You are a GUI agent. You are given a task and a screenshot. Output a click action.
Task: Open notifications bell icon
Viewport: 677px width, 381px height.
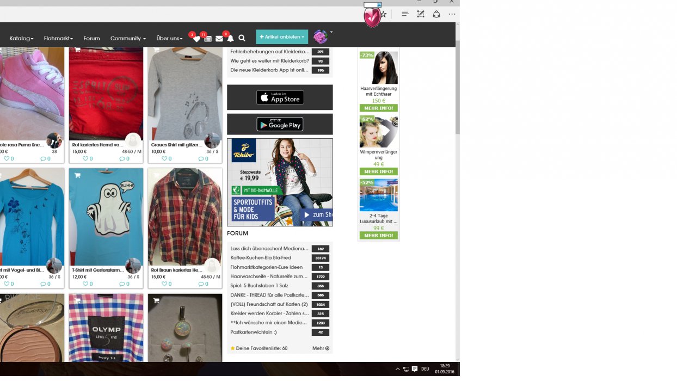230,39
